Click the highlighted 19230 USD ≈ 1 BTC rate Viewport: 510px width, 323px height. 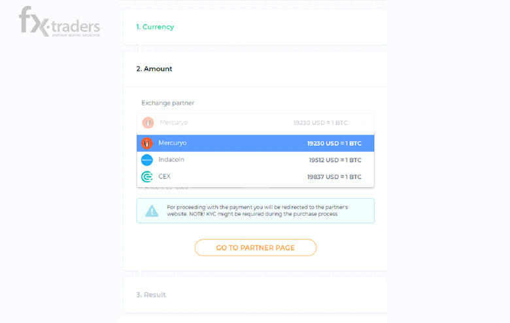[334, 143]
